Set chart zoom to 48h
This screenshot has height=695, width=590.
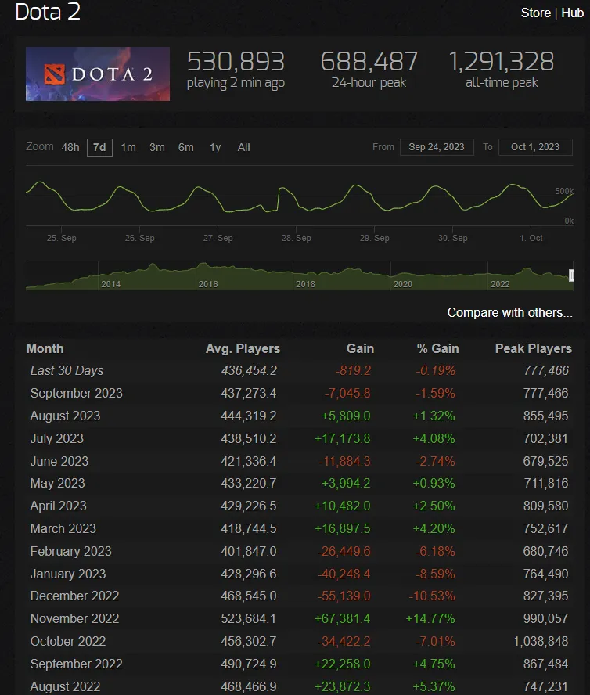tap(70, 147)
